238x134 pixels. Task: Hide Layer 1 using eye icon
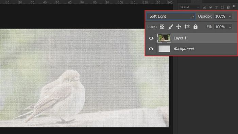point(151,38)
